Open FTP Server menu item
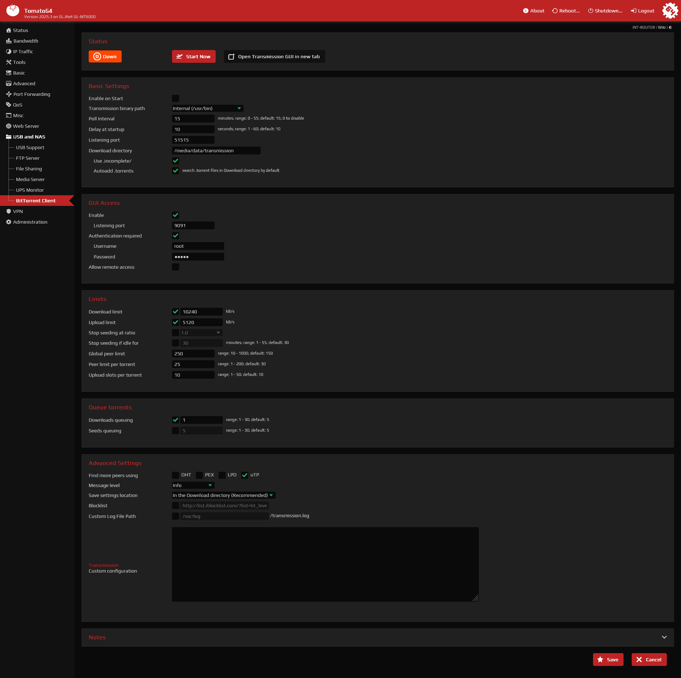 click(x=28, y=158)
